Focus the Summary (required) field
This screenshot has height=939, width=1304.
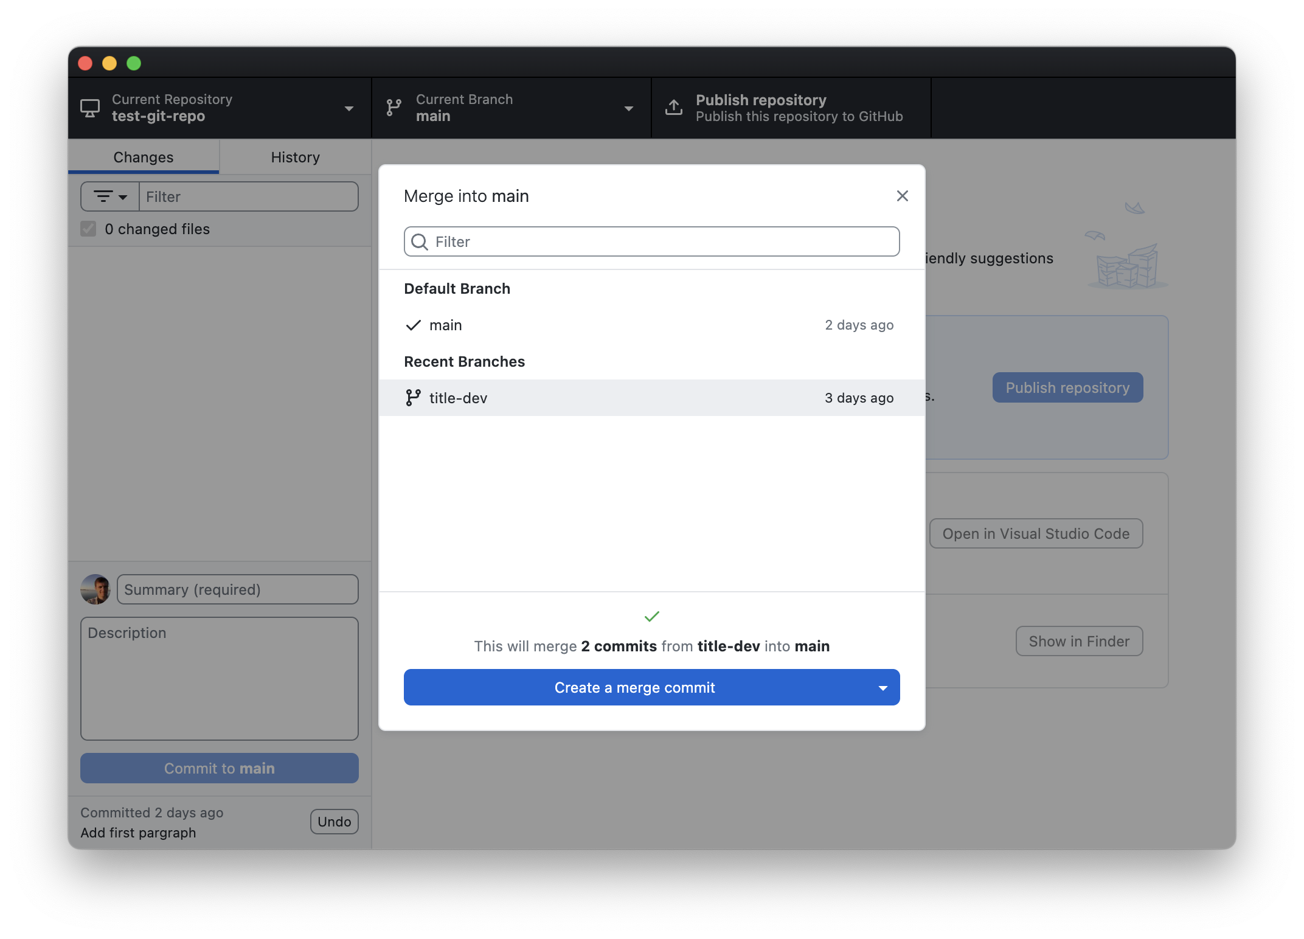(238, 589)
